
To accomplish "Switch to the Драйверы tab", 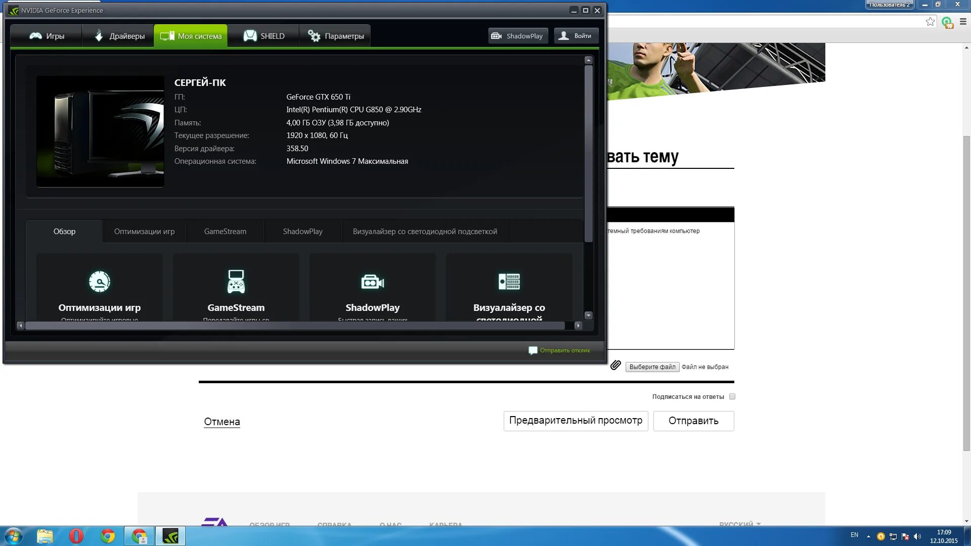I will tap(119, 36).
